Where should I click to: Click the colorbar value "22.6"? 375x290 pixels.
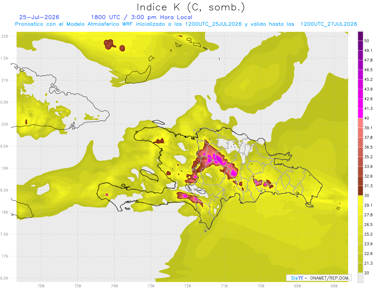(369, 253)
